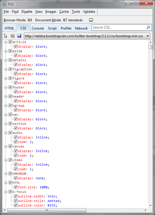The height and width of the screenshot is (215, 155).
Task: Click Browser Mode: IE9
Action: point(18,20)
